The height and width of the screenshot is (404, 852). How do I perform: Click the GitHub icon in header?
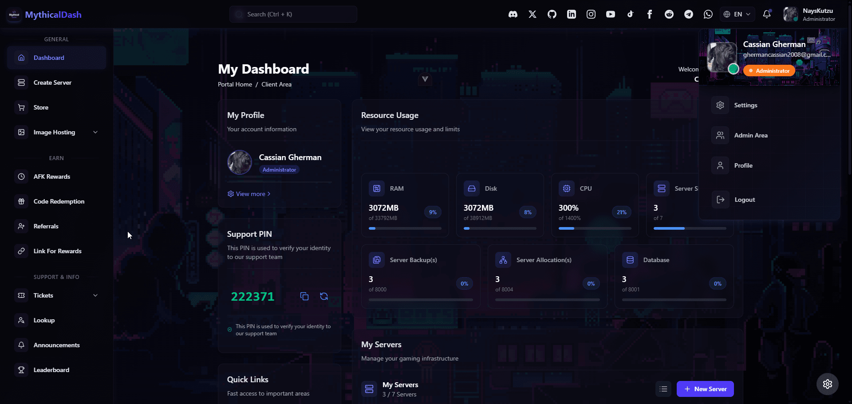tap(552, 14)
